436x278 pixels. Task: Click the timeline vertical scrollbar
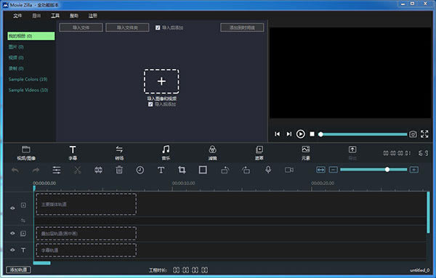[x=428, y=213]
